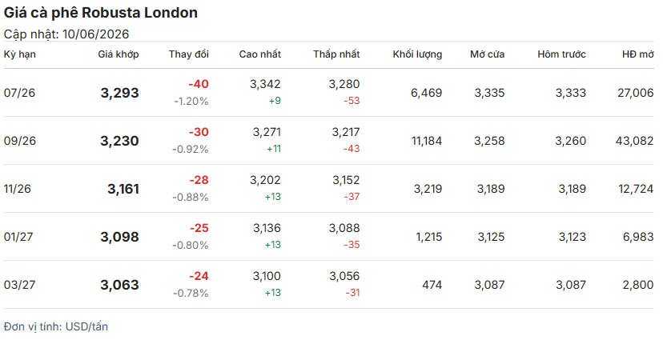Click the 'Hôm trước' column header
This screenshot has height=340, width=663.
[562, 54]
